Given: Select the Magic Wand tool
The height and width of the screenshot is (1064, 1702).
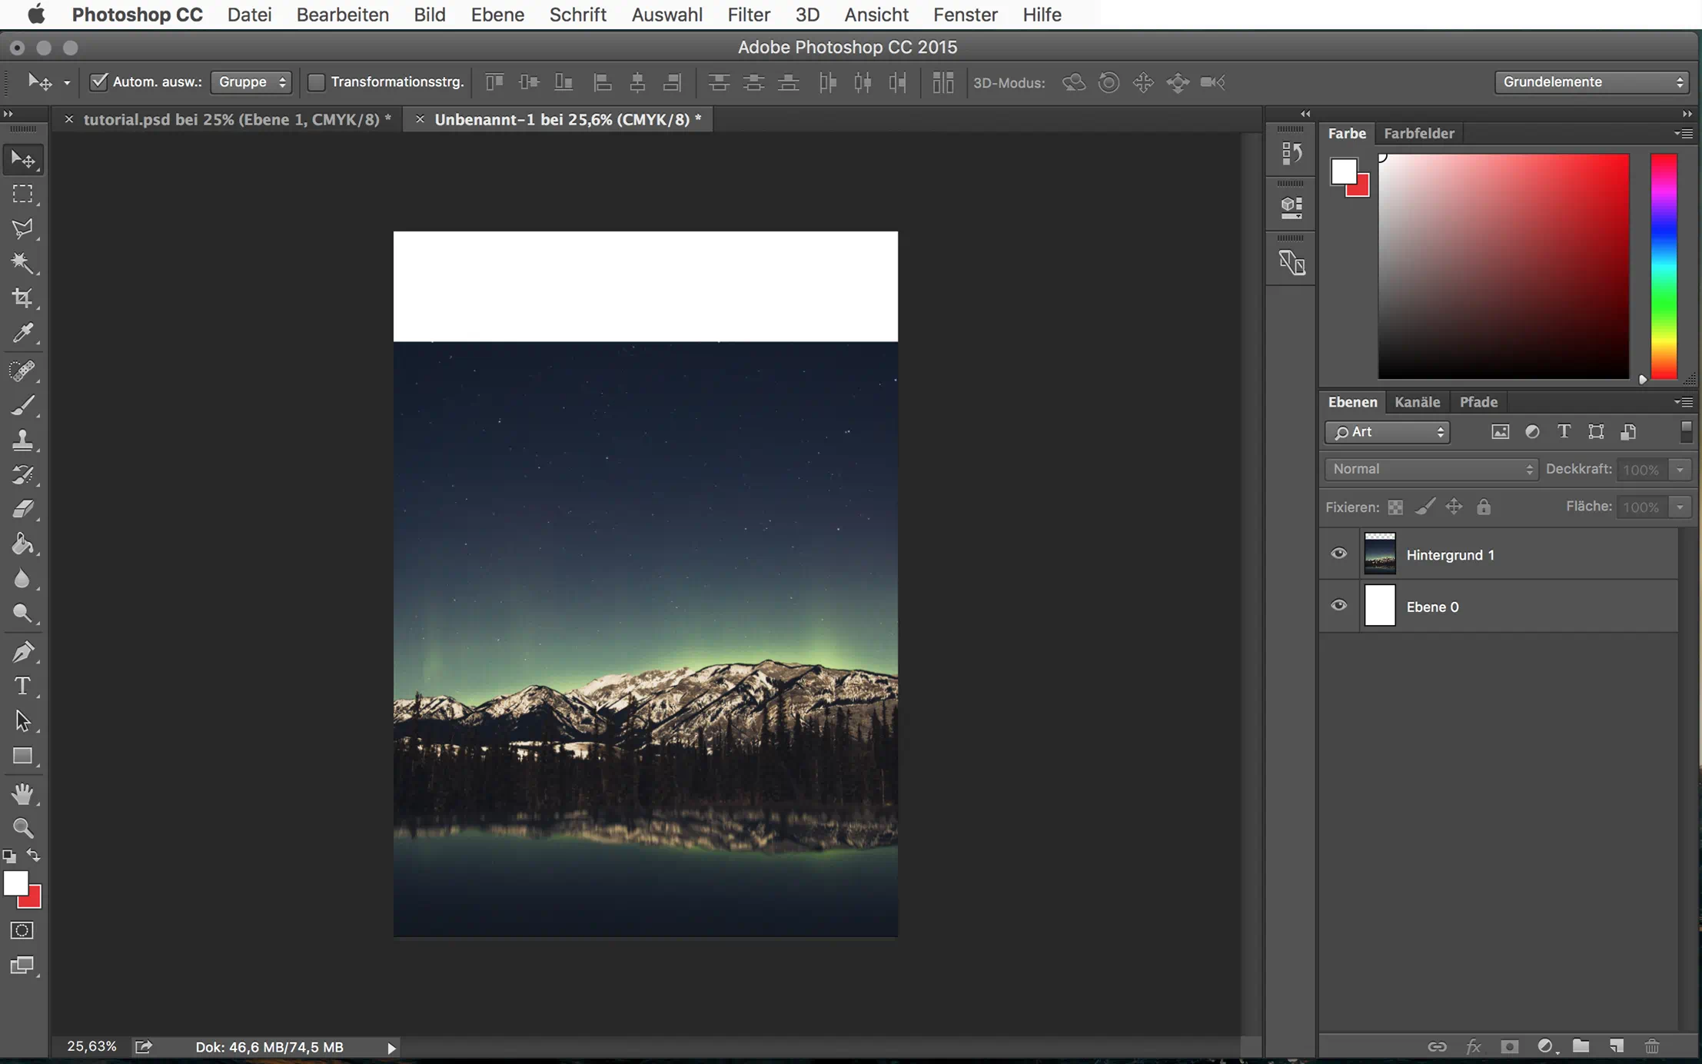Looking at the screenshot, I should point(22,263).
